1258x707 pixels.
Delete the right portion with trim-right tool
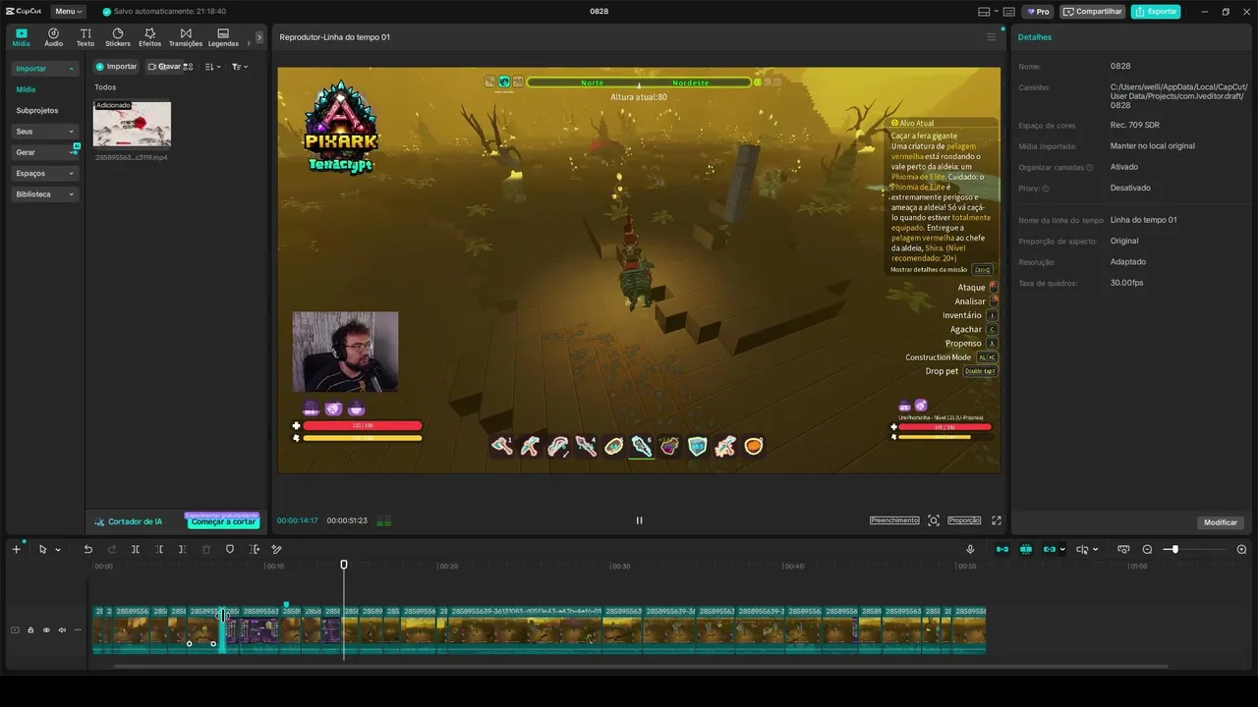[x=182, y=549]
